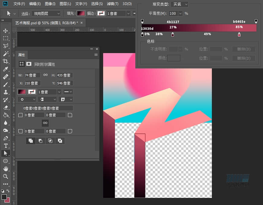Select the Crop tool in the toolbar
The height and width of the screenshot is (205, 263).
[5, 61]
